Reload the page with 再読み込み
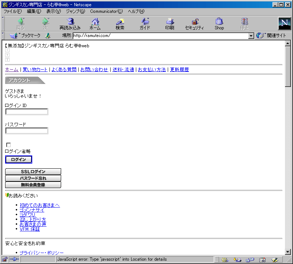This screenshot has height=264, width=293. pos(70,24)
